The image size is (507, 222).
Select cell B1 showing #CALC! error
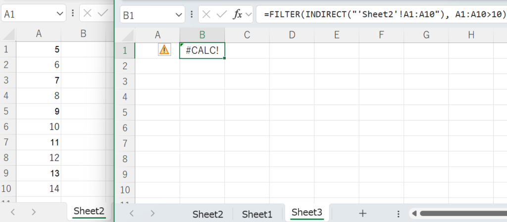click(x=202, y=50)
